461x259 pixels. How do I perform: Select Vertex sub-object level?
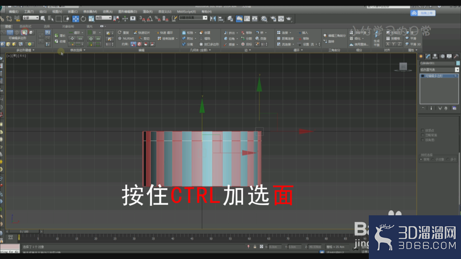[3, 33]
